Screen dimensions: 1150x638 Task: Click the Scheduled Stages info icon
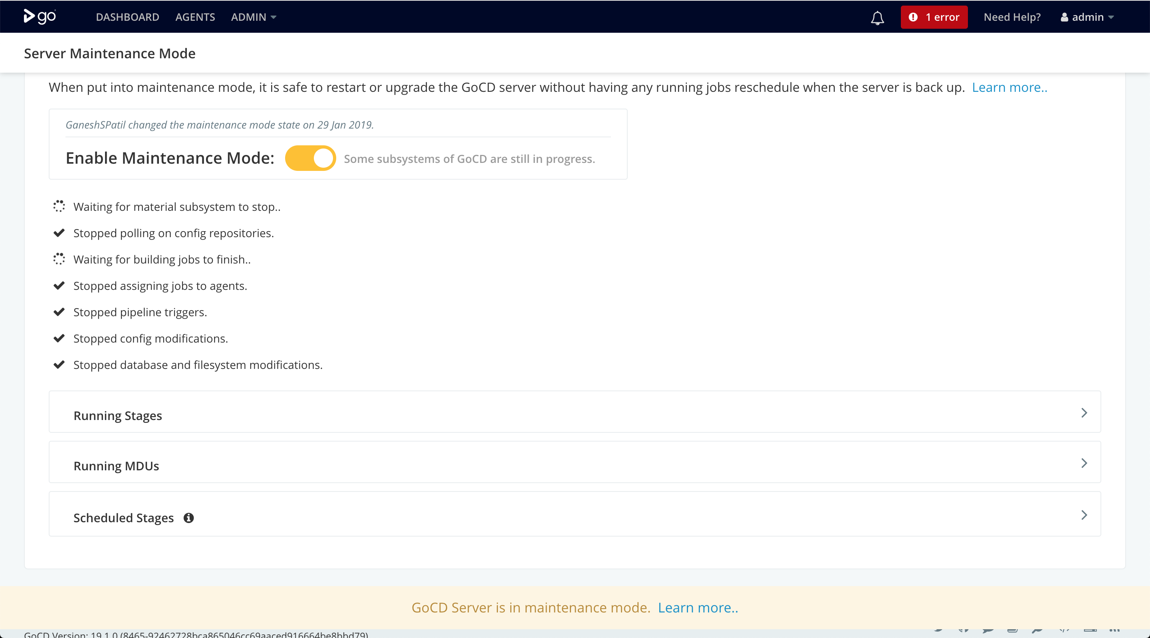pyautogui.click(x=188, y=518)
